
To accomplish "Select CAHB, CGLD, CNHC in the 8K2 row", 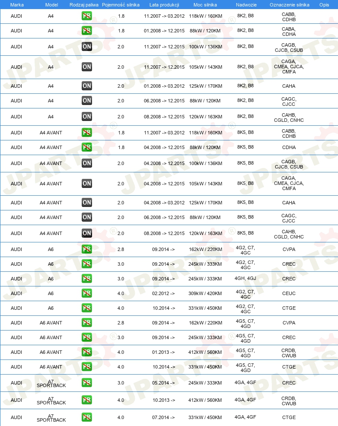I will click(289, 118).
